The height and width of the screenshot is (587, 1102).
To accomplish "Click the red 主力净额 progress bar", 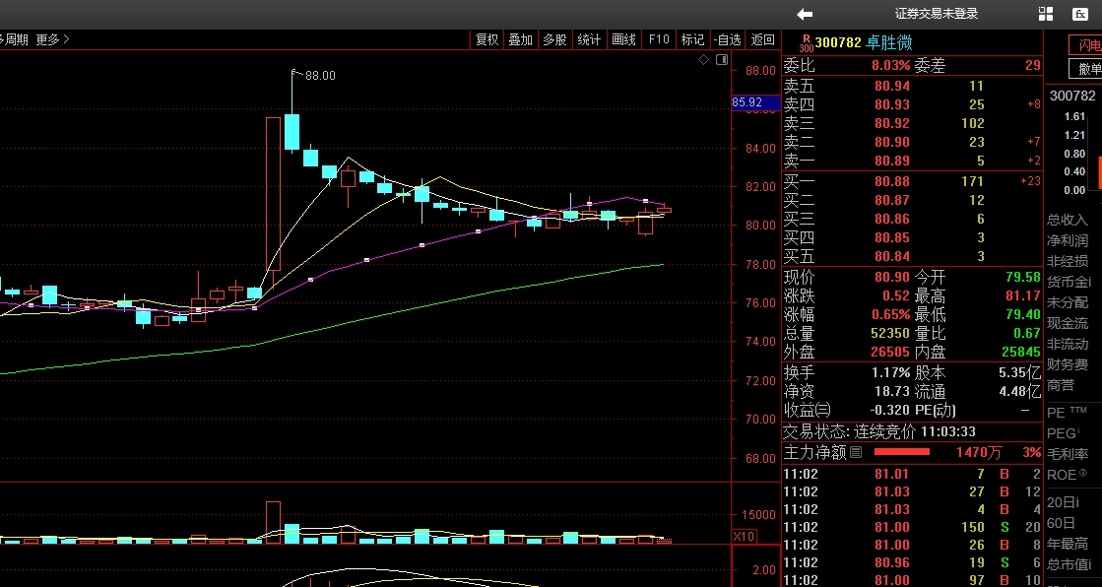I will (x=902, y=452).
